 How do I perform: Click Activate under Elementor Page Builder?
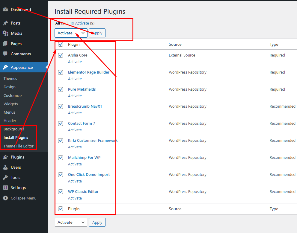coord(75,79)
